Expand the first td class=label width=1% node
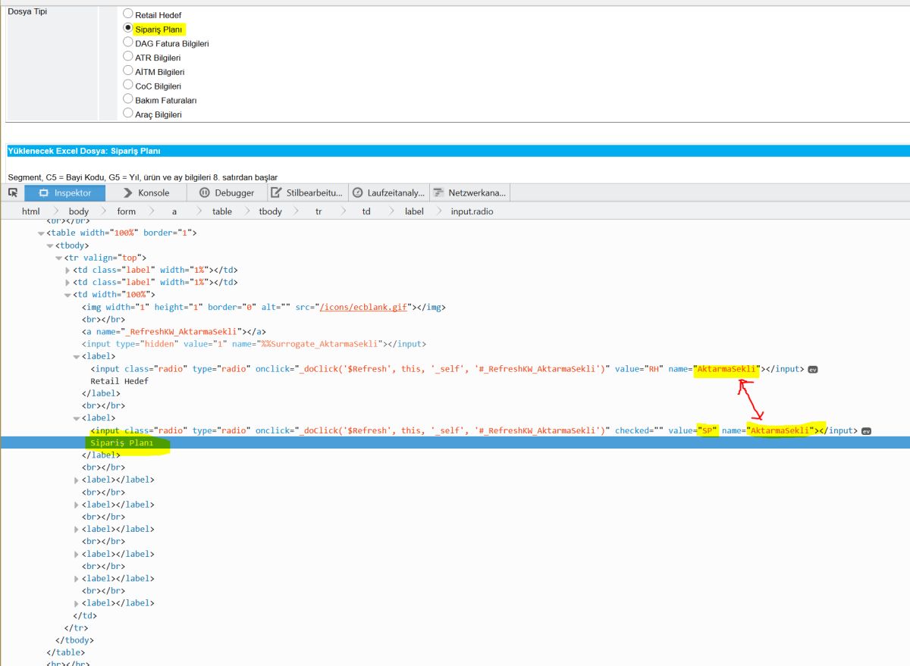Image resolution: width=910 pixels, height=666 pixels. [67, 270]
